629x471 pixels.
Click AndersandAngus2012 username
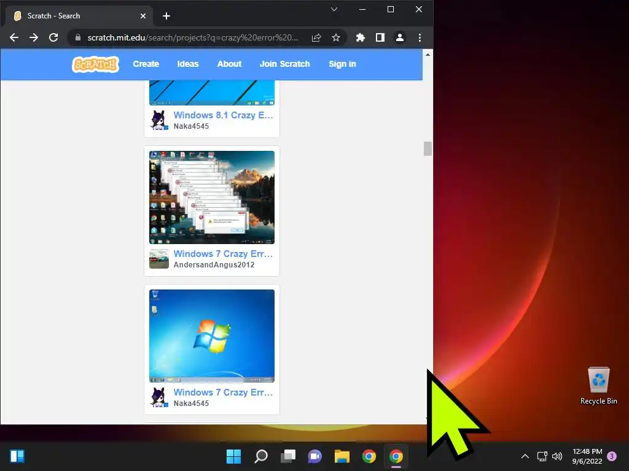click(214, 265)
